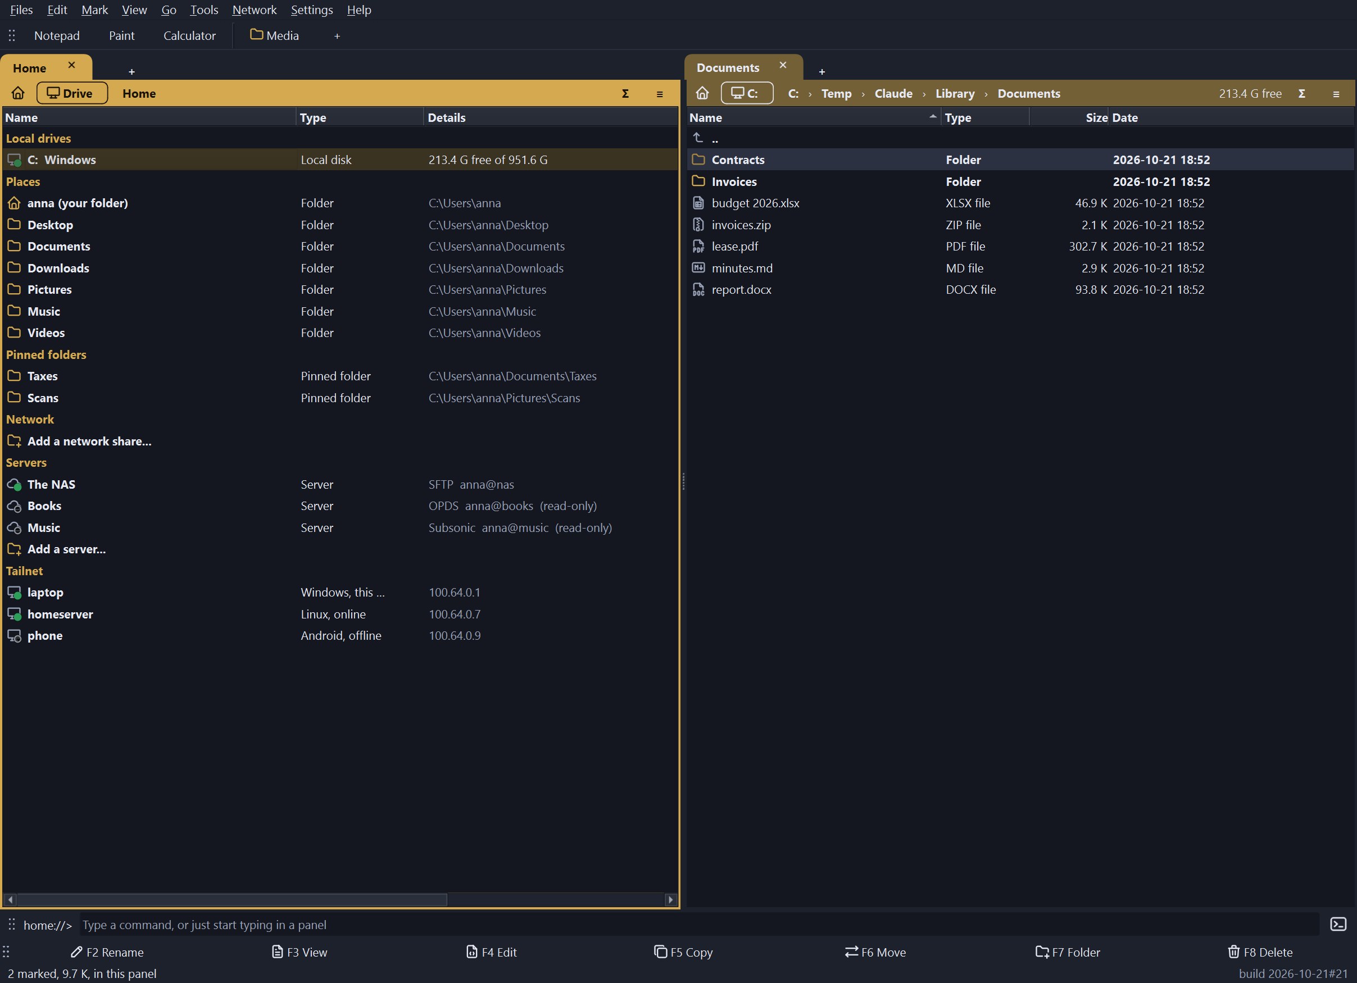Viewport: 1357px width, 983px height.
Task: Click the F3 View button
Action: pyautogui.click(x=299, y=952)
